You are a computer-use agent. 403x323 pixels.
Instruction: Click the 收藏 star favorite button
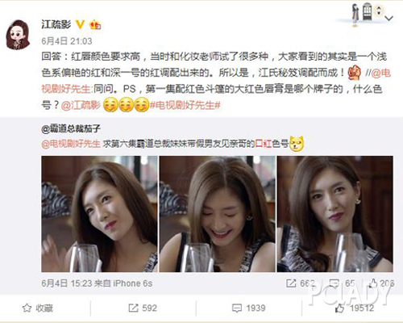coord(38,308)
